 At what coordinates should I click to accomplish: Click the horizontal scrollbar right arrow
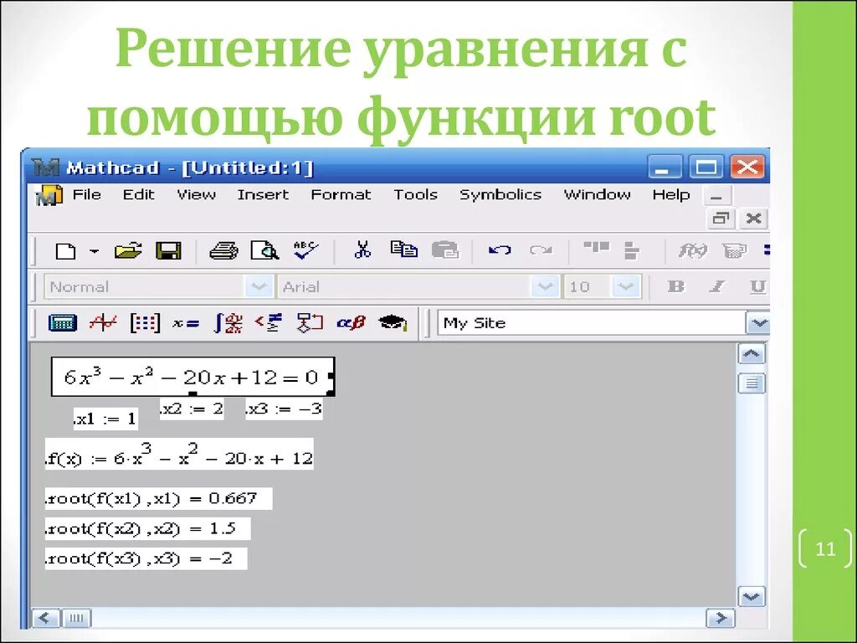[720, 618]
